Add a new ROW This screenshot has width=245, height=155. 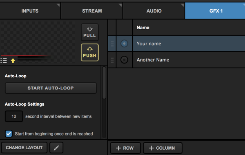[x=125, y=148]
